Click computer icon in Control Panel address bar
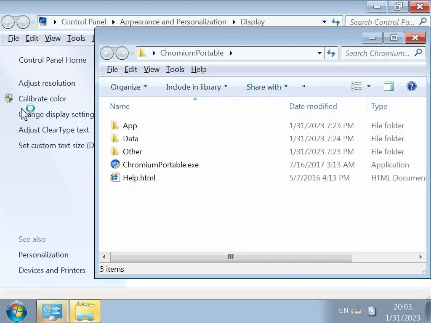 click(x=43, y=21)
